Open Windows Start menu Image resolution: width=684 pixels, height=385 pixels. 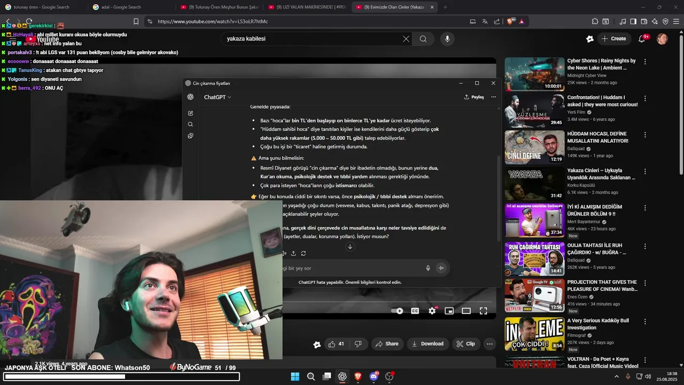295,376
